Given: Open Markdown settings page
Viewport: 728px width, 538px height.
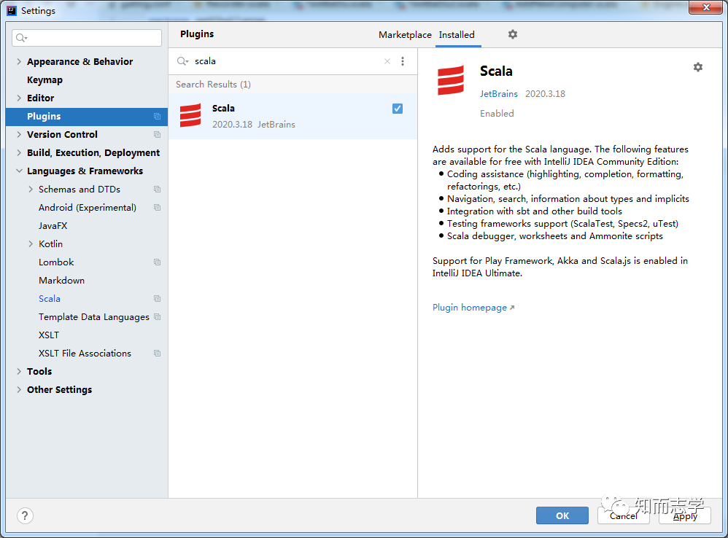Looking at the screenshot, I should click(x=62, y=281).
